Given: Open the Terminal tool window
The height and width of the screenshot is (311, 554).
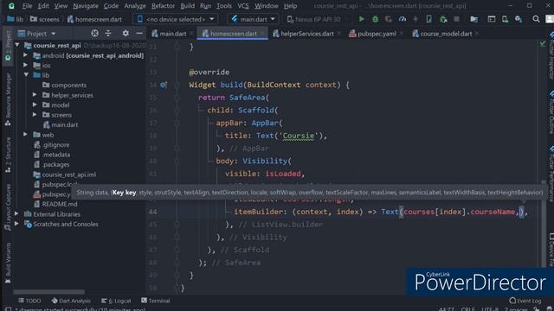Looking at the screenshot, I should (x=156, y=301).
